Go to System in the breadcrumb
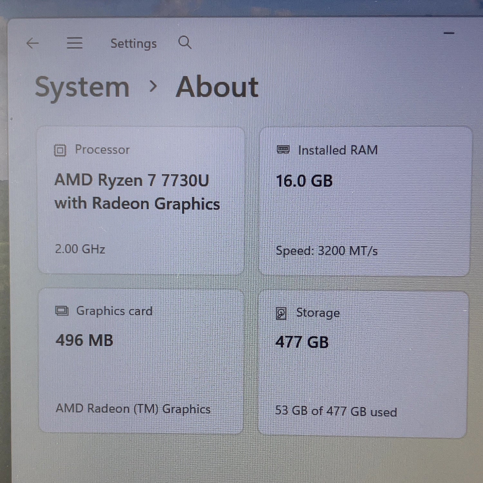Viewport: 483px width, 483px height. 82,88
